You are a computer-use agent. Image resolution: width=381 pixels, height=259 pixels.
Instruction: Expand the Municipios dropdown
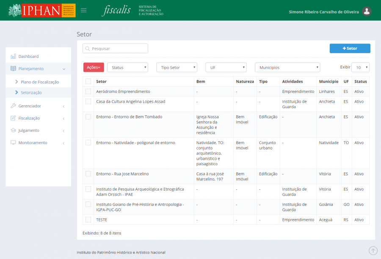(x=287, y=68)
